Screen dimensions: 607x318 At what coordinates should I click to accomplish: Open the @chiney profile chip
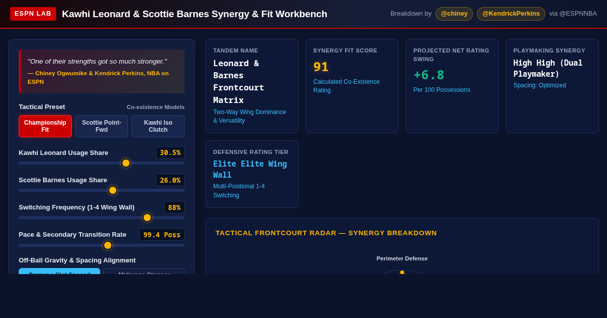[454, 14]
